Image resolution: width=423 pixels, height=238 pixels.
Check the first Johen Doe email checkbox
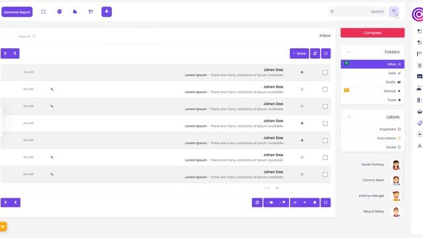pyautogui.click(x=325, y=72)
